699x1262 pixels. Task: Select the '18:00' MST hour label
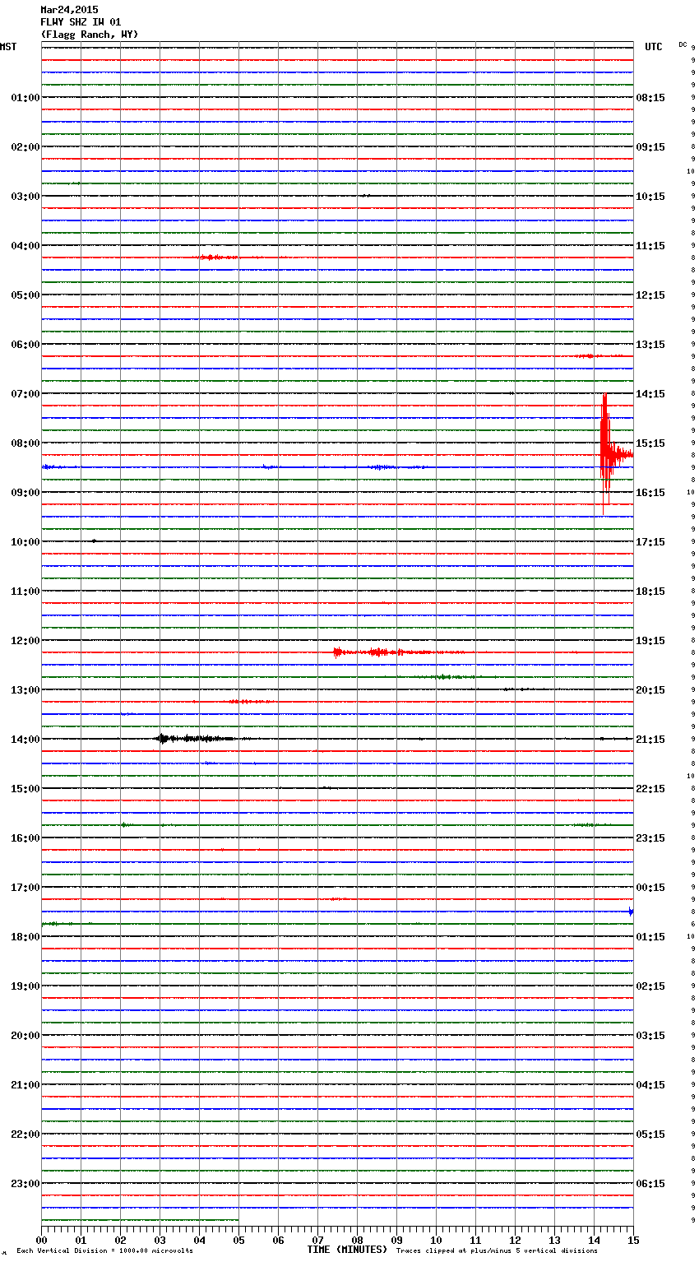[25, 937]
